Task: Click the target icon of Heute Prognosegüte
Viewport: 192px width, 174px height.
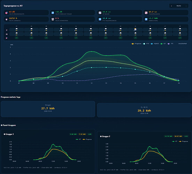Action: 7,13
